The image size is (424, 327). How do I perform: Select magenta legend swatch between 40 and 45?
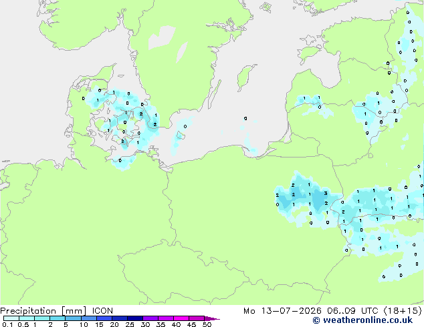click(181, 318)
